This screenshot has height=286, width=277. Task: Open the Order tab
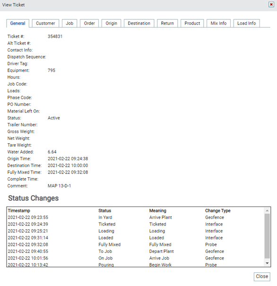(x=89, y=23)
